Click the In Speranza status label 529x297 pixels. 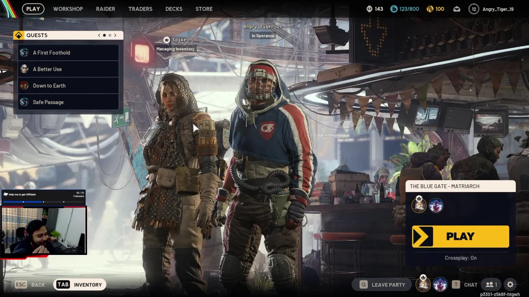263,35
